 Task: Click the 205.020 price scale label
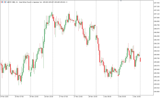[x=157, y=84]
